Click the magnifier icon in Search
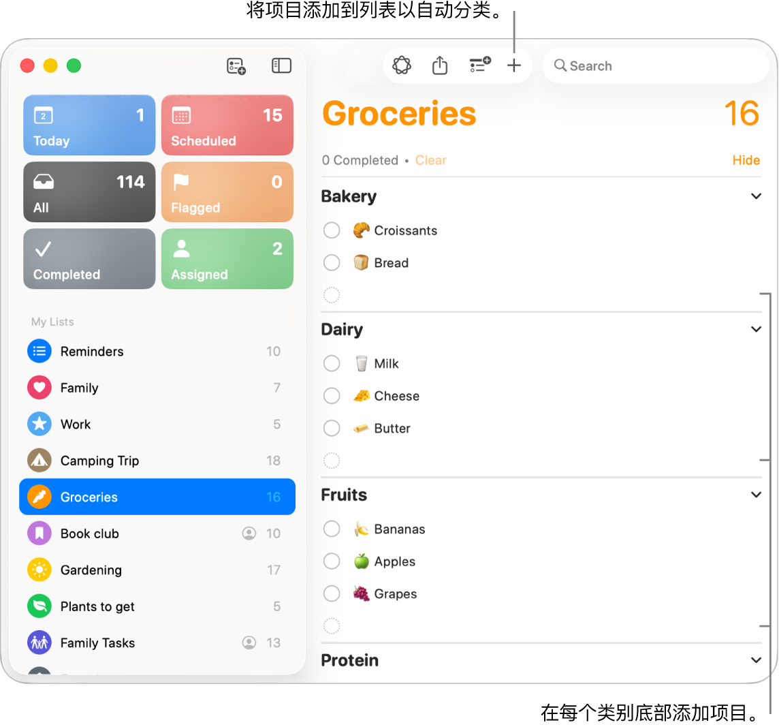This screenshot has height=727, width=779. [x=560, y=65]
